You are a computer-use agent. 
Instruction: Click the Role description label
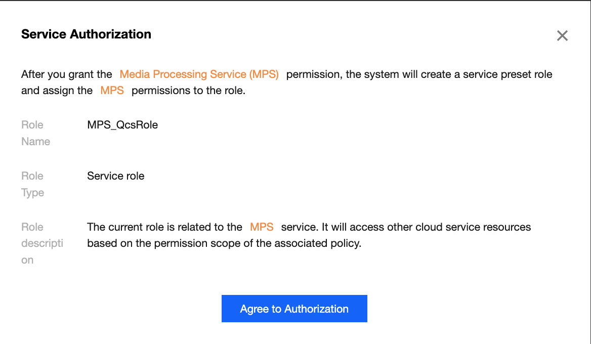click(41, 243)
